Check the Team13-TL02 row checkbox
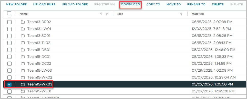This screenshot has height=99, width=247. [x=9, y=43]
